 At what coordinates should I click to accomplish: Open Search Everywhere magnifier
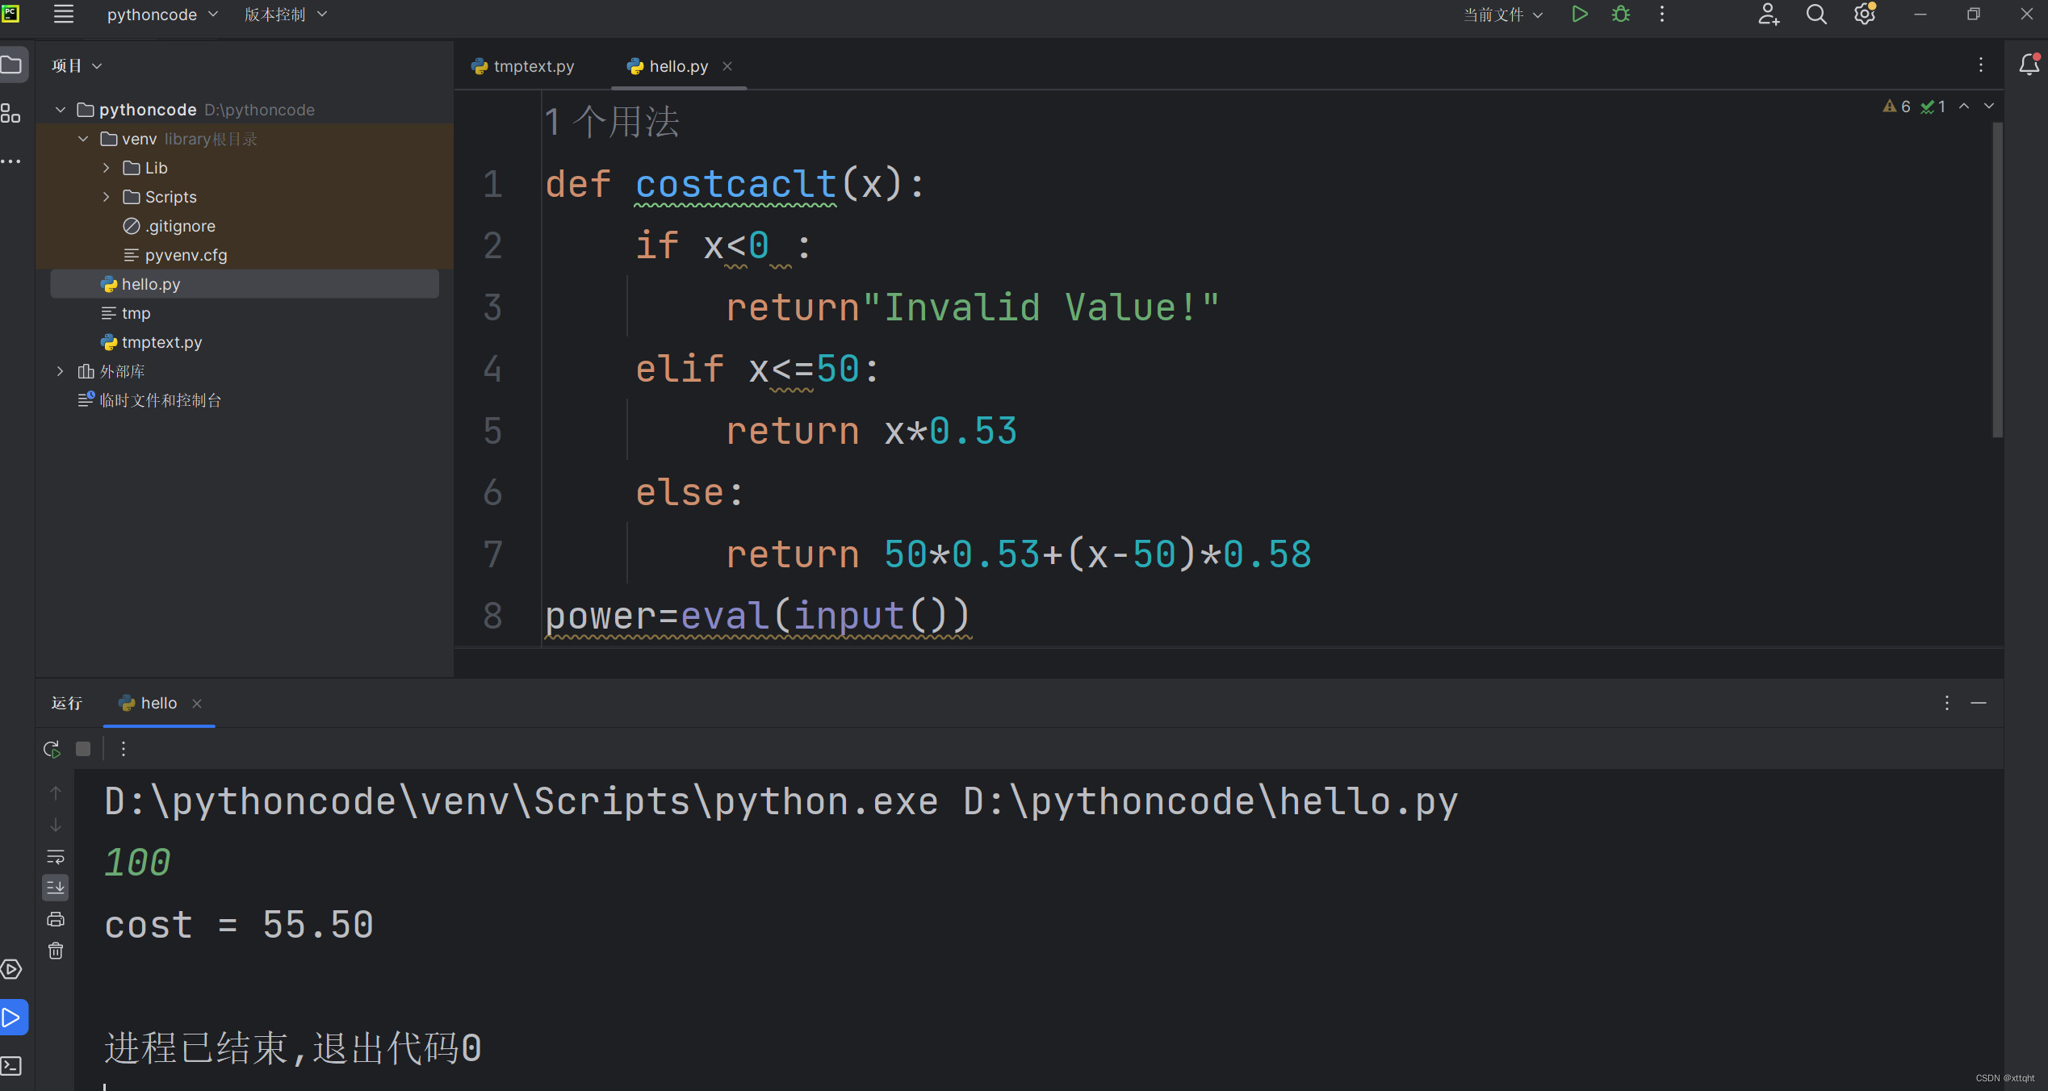pos(1816,14)
